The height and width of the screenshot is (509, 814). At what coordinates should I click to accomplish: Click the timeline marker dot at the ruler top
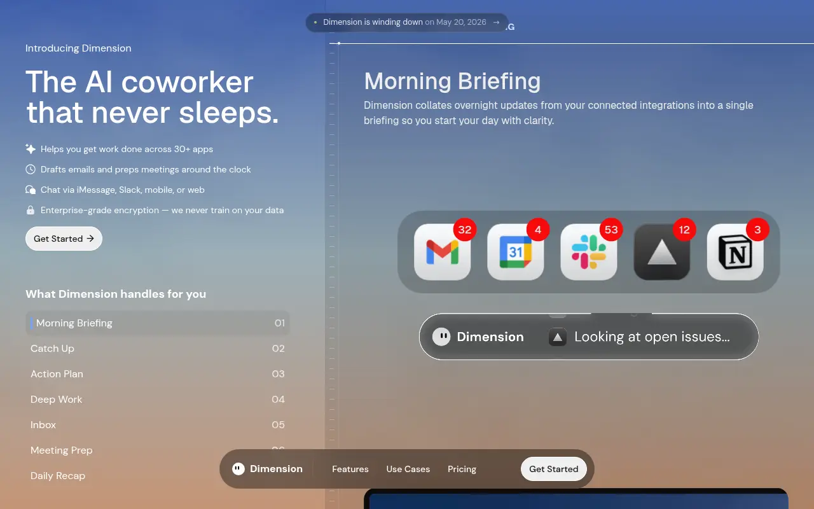339,43
